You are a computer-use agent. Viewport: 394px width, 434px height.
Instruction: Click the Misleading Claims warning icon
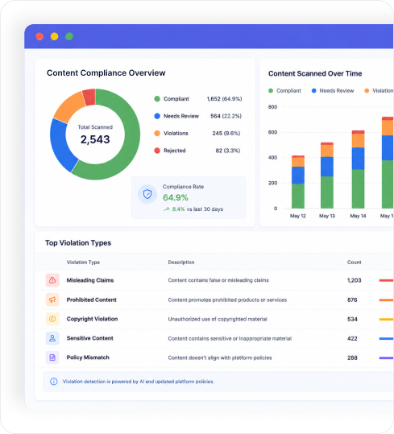pyautogui.click(x=52, y=280)
